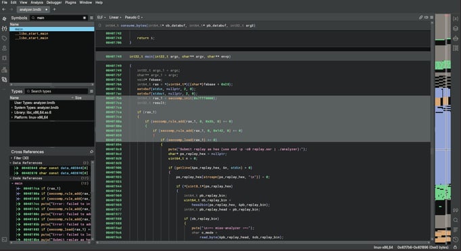Pin the Cross References panel
Viewport: 461px width, 251px height.
coord(91,152)
